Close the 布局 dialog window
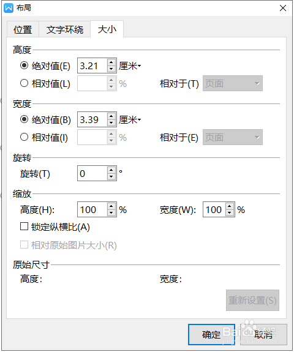Viewport: 294px width, 352px height. [283, 8]
